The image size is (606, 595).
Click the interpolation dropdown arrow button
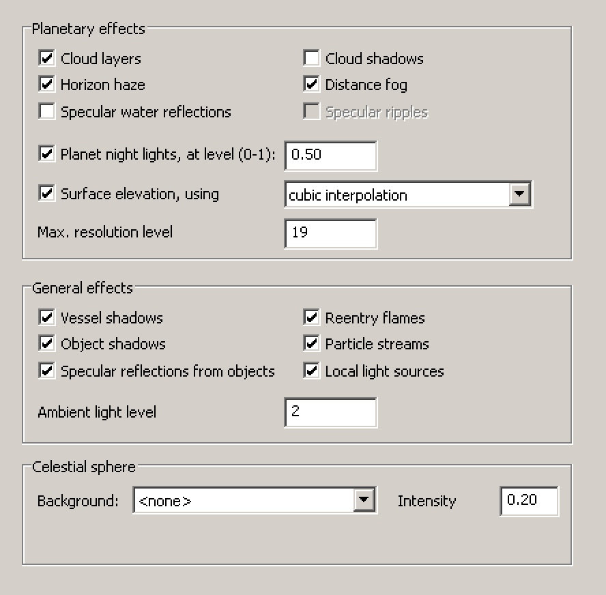tap(520, 194)
